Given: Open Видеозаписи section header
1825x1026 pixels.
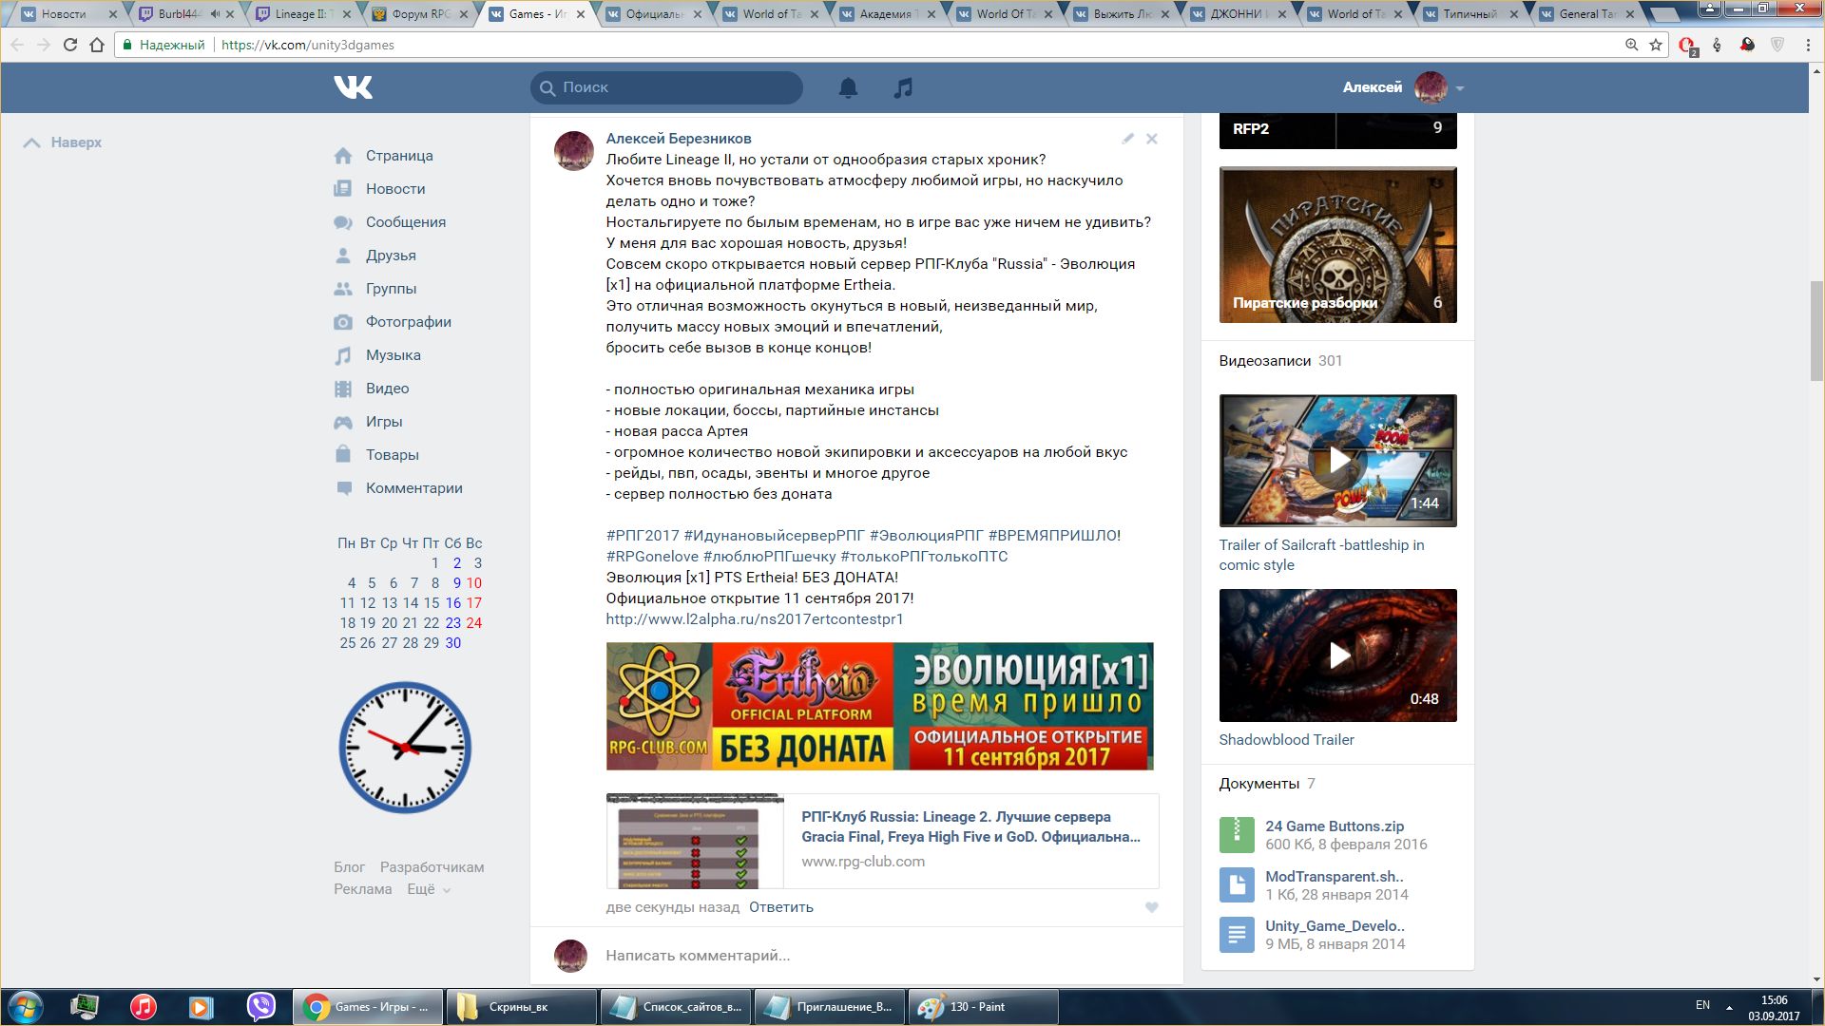Looking at the screenshot, I should click(1280, 361).
